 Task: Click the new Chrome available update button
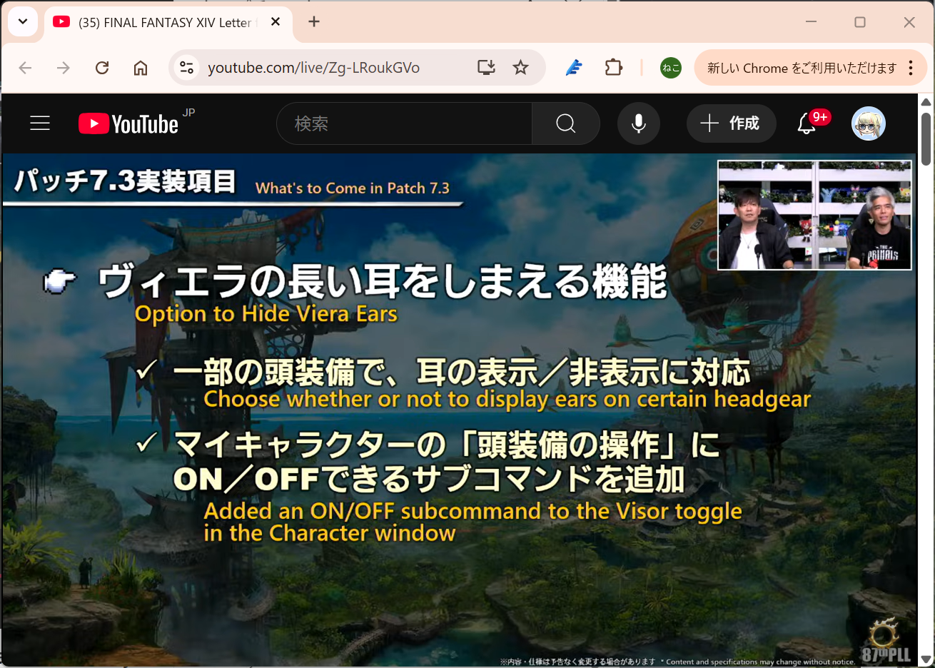click(802, 68)
